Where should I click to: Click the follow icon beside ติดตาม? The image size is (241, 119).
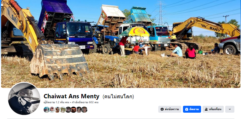[x=187, y=109]
